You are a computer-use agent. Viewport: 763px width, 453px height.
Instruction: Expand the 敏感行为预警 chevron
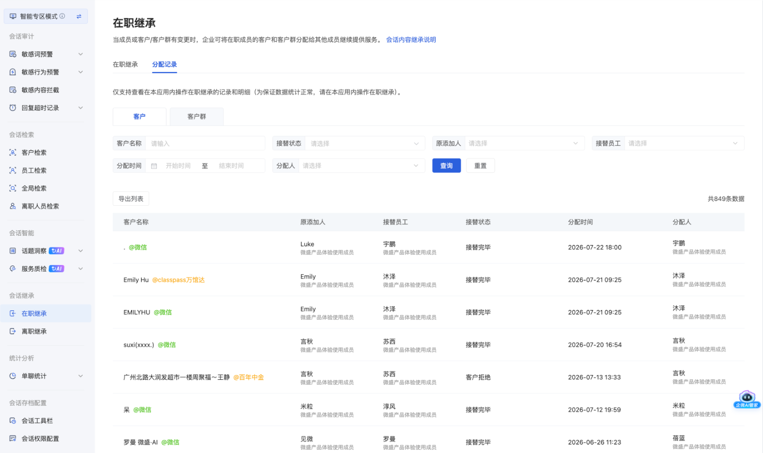tap(81, 72)
